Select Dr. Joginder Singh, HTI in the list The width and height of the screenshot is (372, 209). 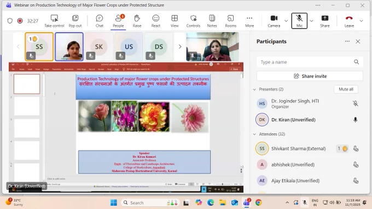pos(309,103)
